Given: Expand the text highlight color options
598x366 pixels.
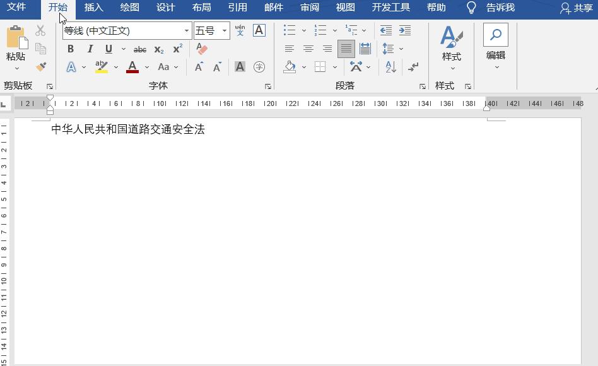Looking at the screenshot, I should click(115, 66).
